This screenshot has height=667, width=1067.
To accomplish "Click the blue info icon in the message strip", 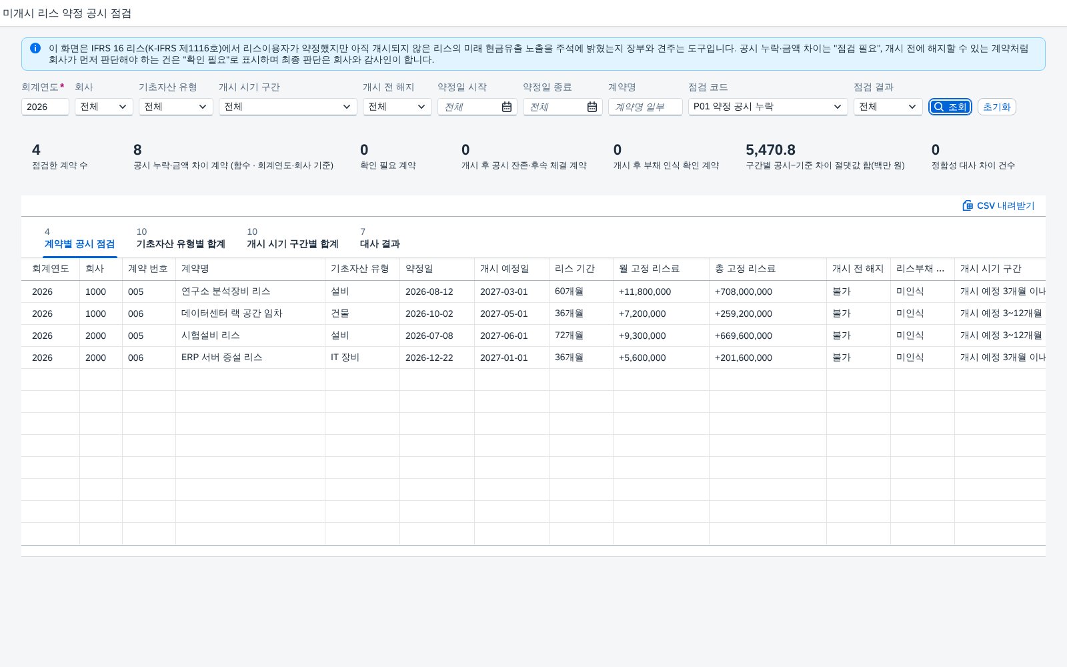I will click(35, 48).
